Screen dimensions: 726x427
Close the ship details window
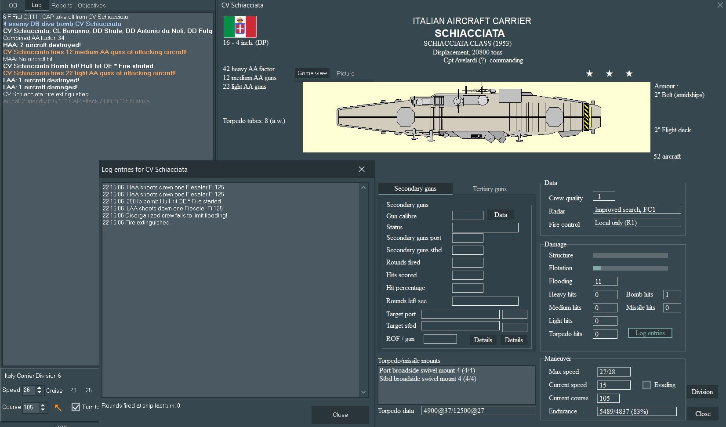703,414
